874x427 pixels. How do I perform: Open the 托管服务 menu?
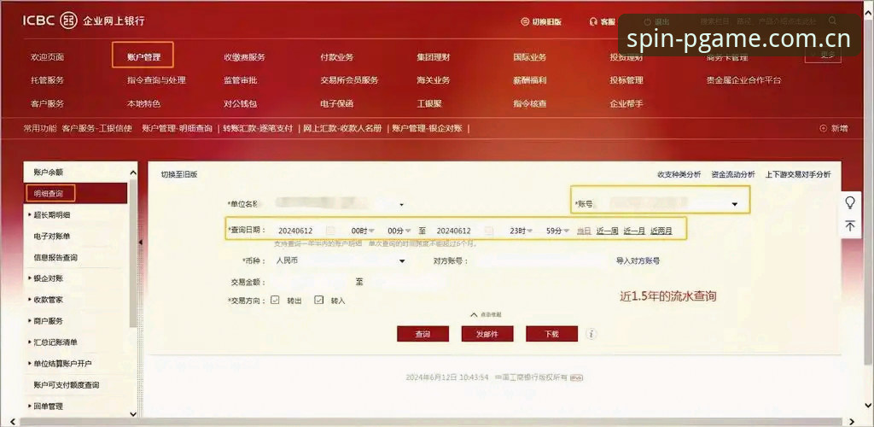click(x=48, y=80)
